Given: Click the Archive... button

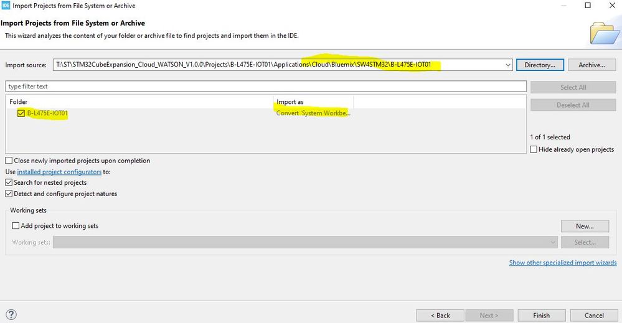Looking at the screenshot, I should (592, 65).
